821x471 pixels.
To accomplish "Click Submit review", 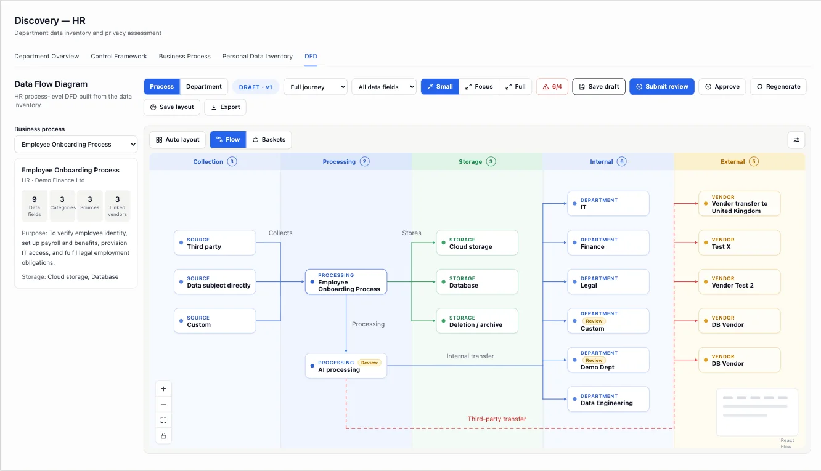I will click(662, 87).
